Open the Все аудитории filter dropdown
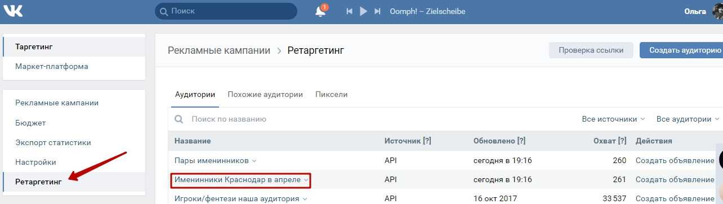 tap(688, 119)
